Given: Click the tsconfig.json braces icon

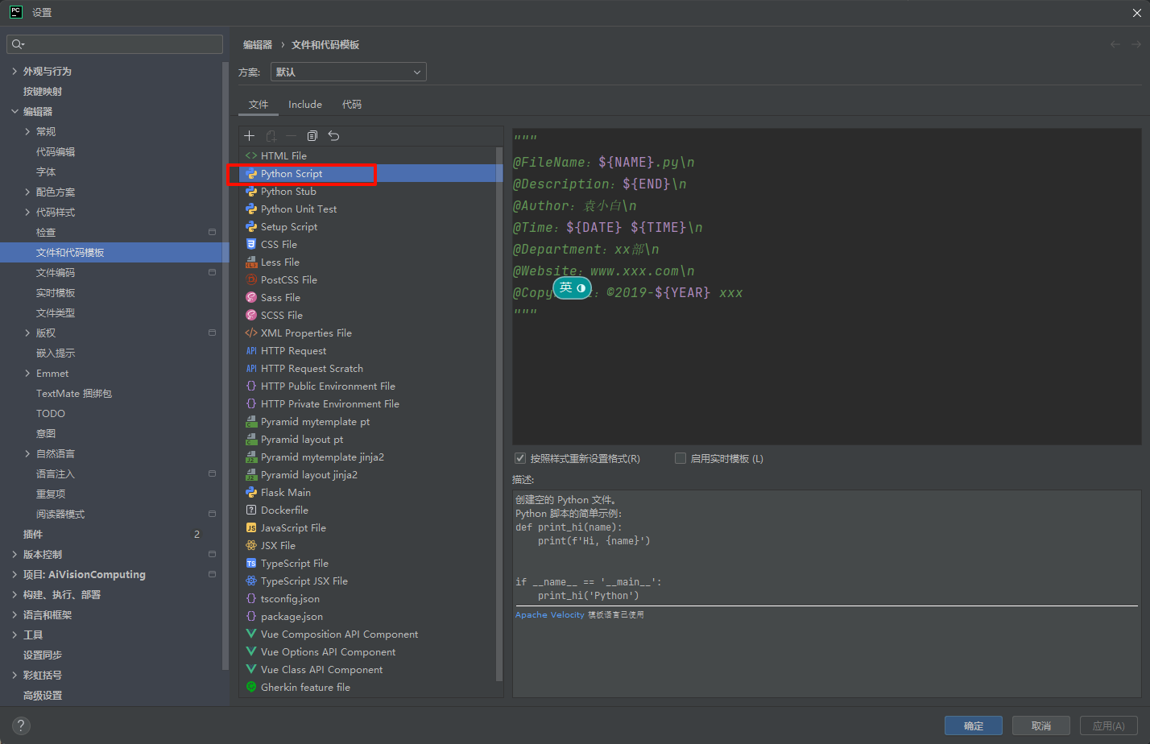Looking at the screenshot, I should point(251,599).
